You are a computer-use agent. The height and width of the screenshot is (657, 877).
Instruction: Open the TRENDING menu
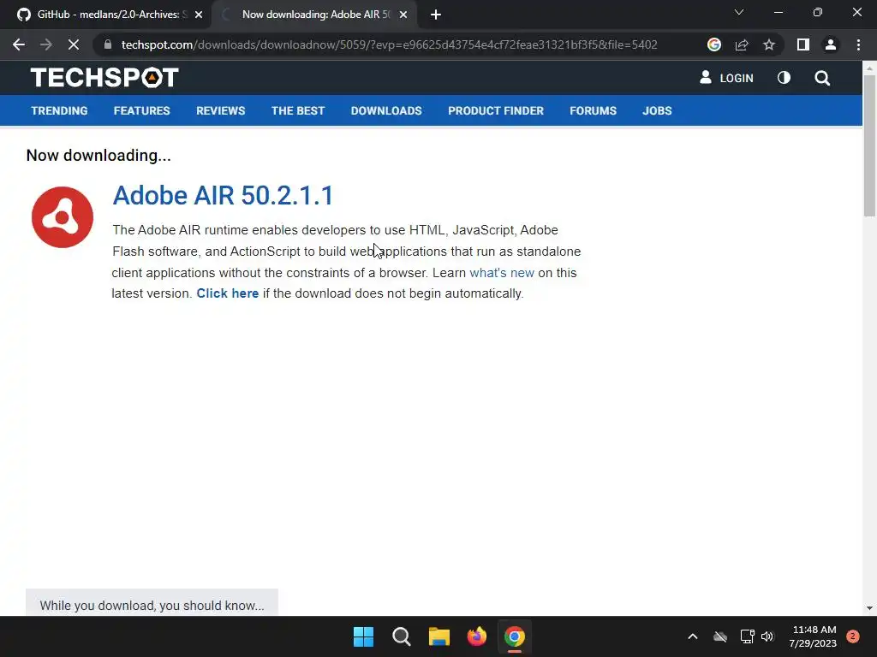59,110
